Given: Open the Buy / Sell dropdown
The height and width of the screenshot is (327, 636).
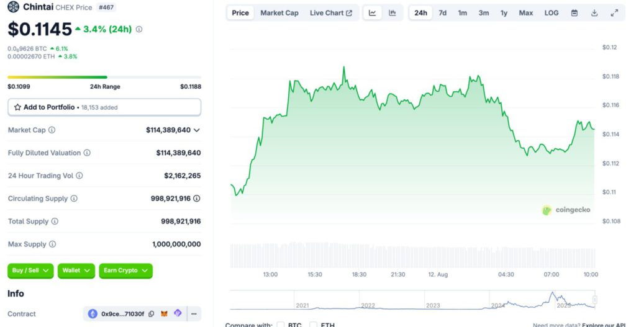Looking at the screenshot, I should (x=31, y=271).
